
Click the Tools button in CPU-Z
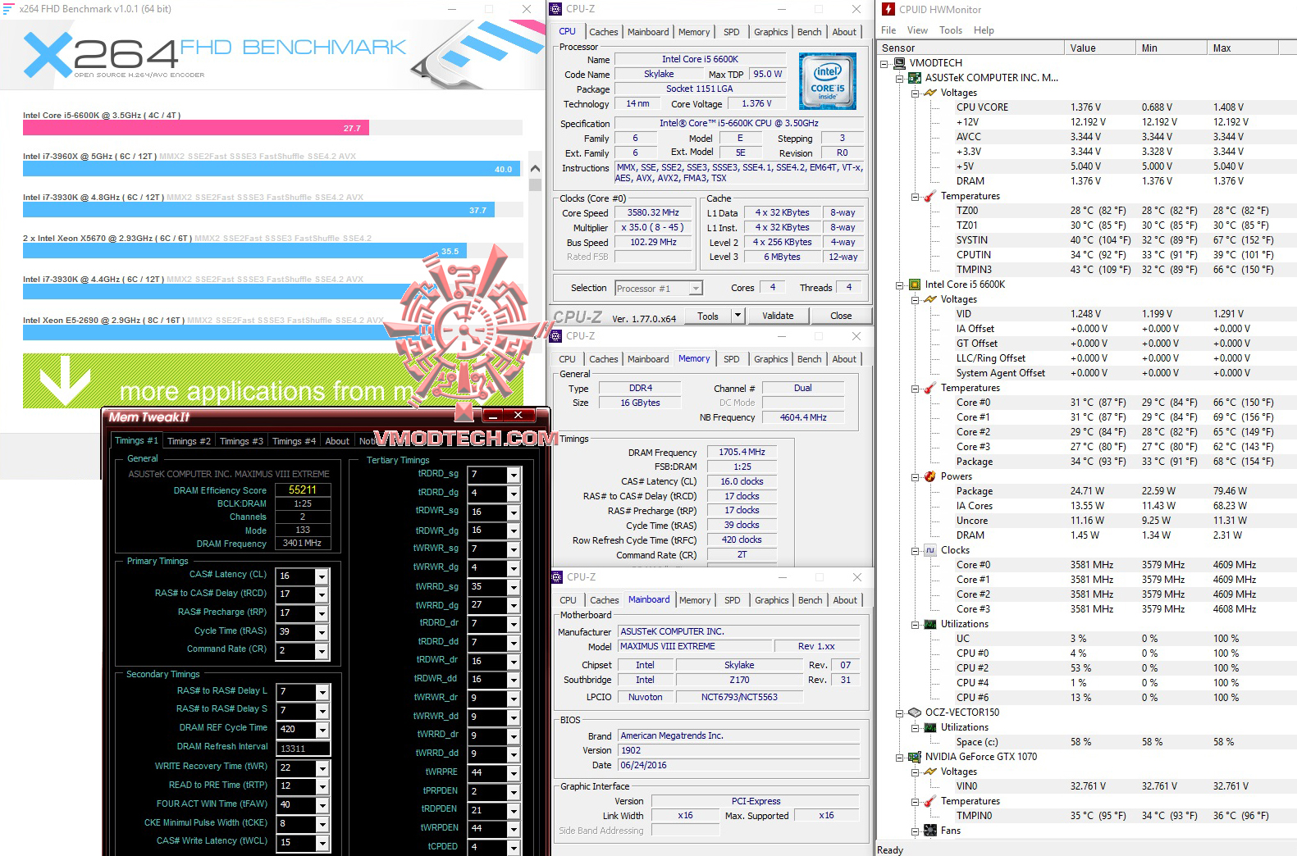708,316
